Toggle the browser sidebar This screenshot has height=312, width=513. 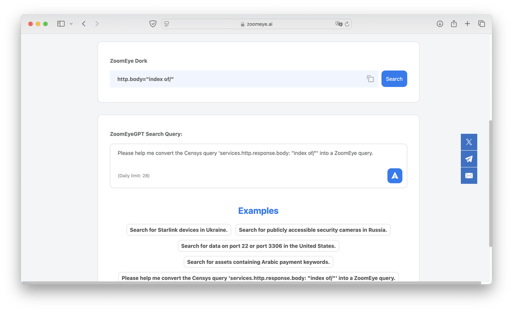point(61,23)
